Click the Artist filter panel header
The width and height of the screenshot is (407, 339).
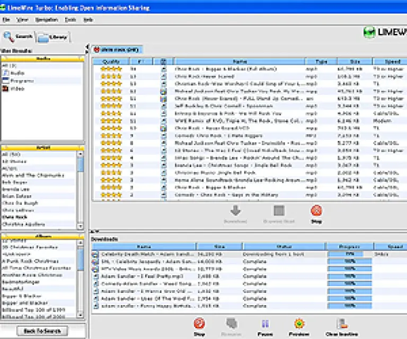pyautogui.click(x=43, y=148)
